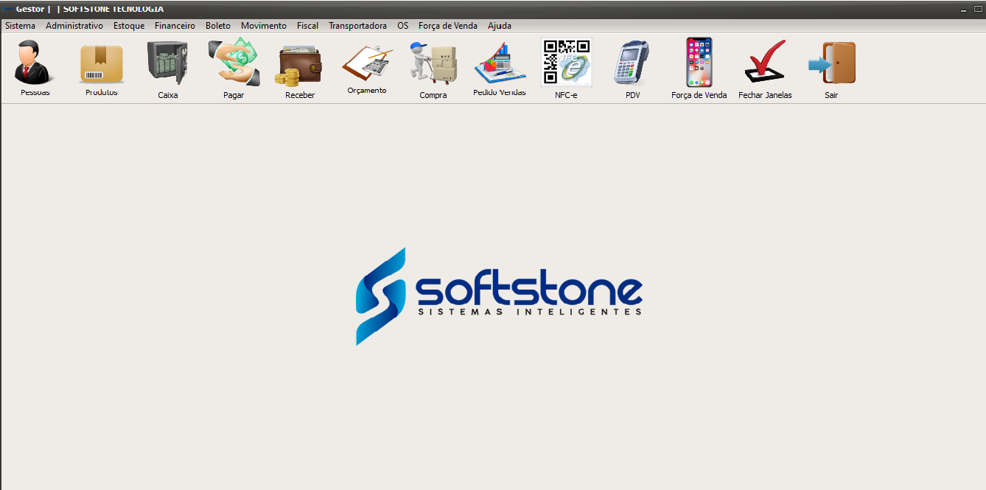The height and width of the screenshot is (490, 986).
Task: Open the Caixa safe icon
Action: pyautogui.click(x=167, y=63)
